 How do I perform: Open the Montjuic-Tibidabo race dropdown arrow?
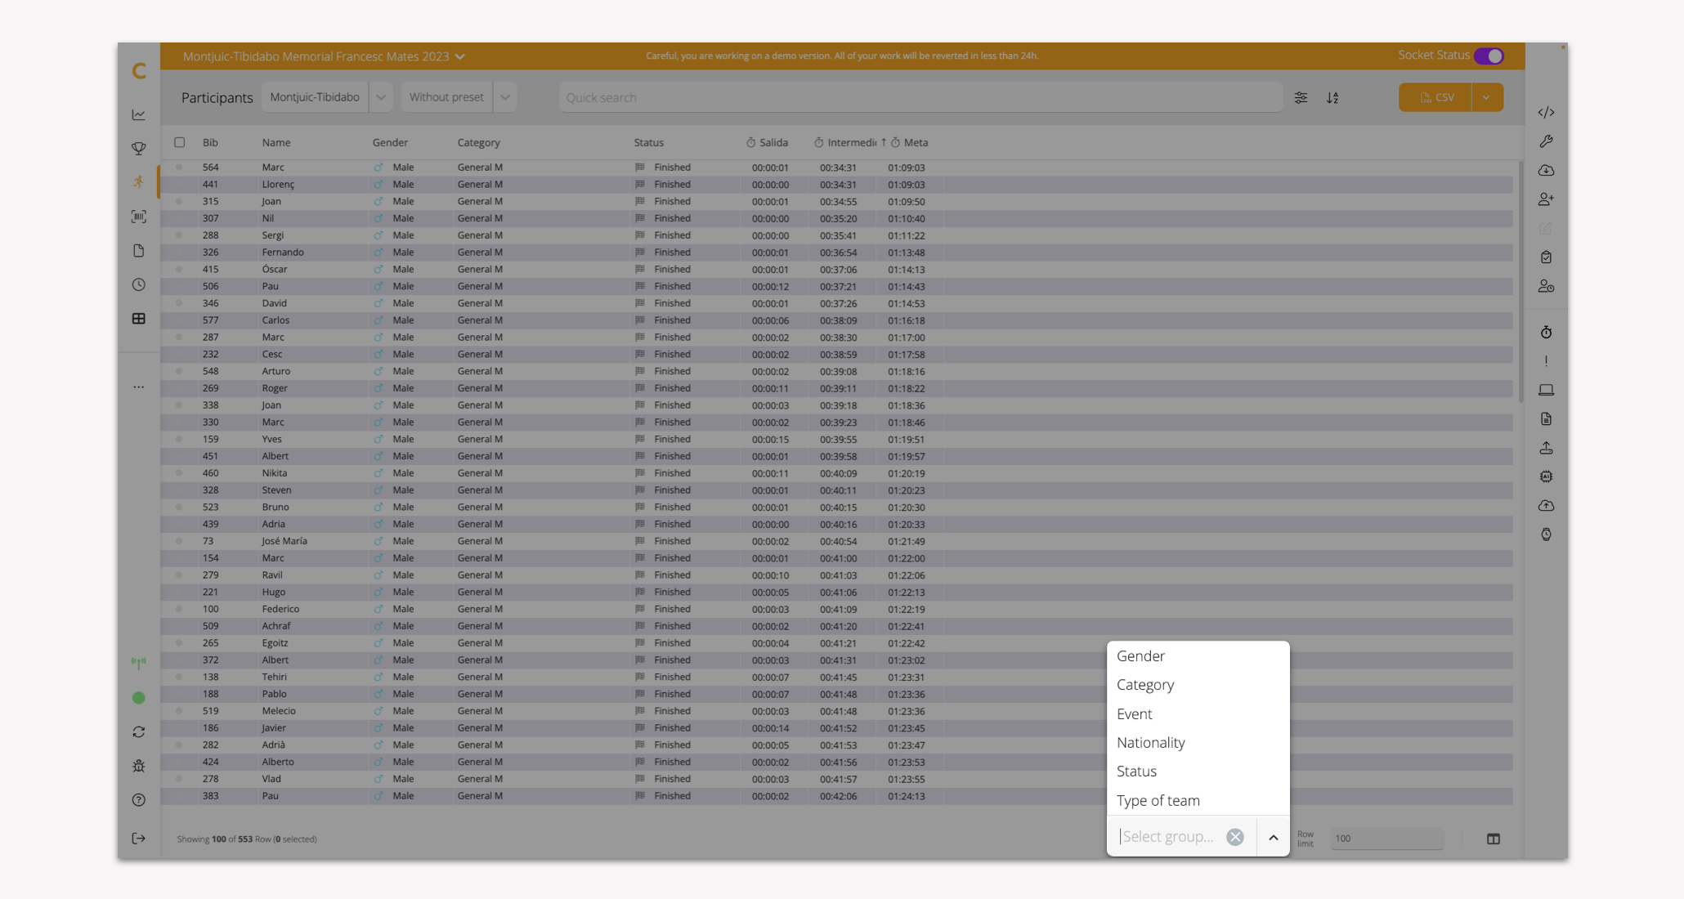tap(381, 97)
